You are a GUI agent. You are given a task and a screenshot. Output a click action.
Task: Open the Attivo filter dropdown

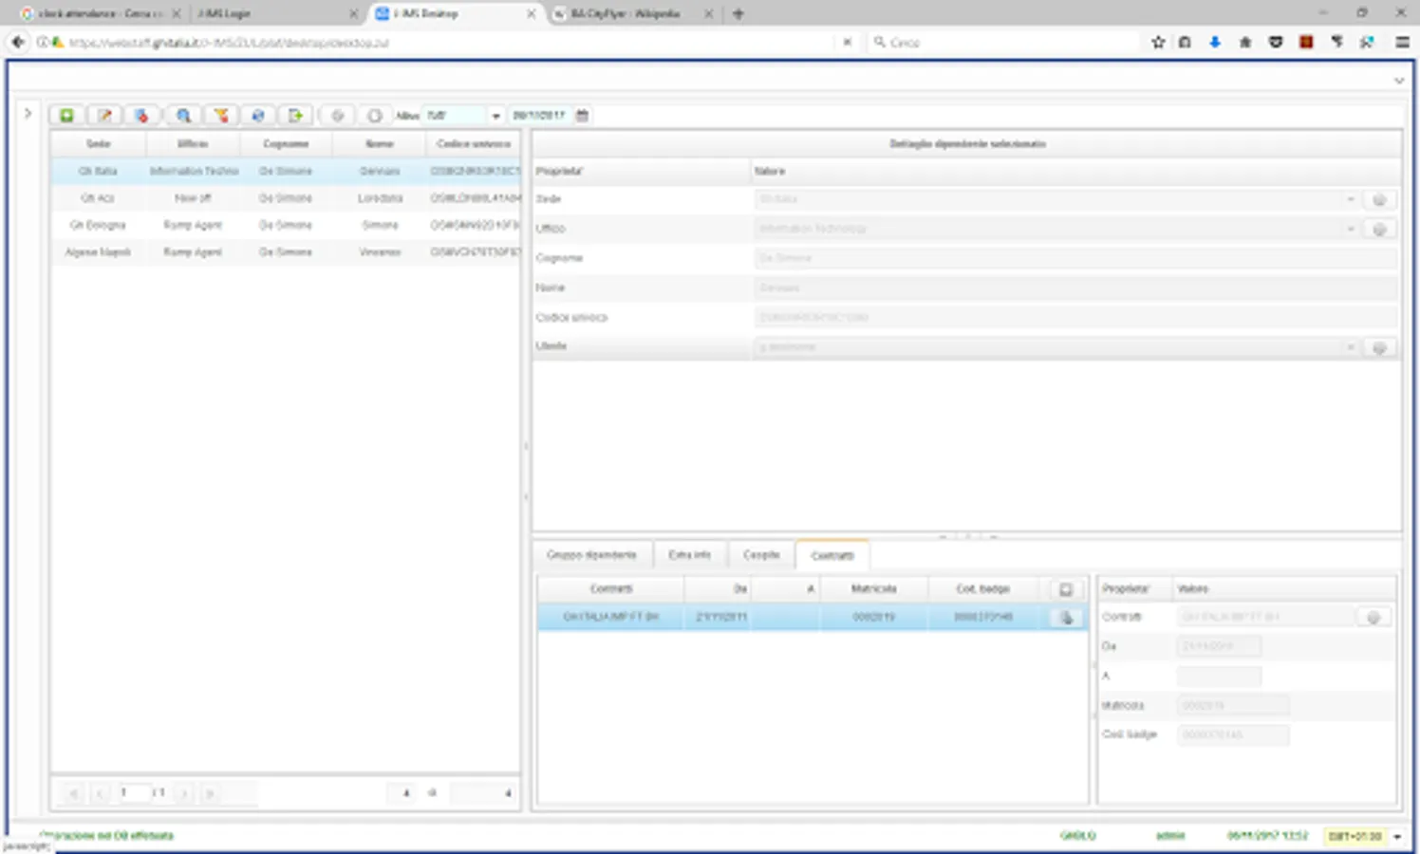tap(495, 116)
